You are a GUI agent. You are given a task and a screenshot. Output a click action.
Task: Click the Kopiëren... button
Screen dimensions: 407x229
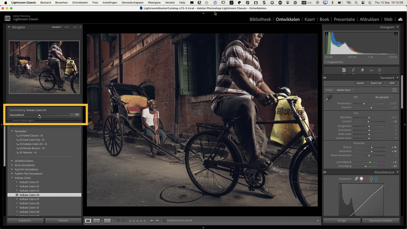25,221
